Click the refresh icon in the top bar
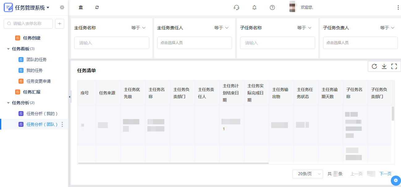This screenshot has height=187, width=401. [x=97, y=7]
